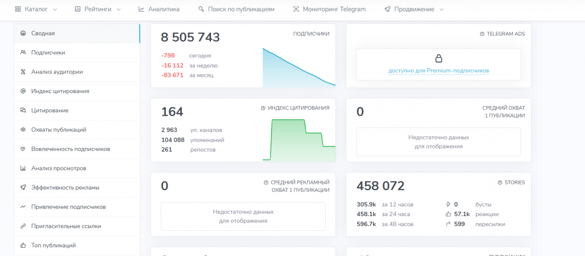The image size is (585, 256).
Task: Click the citation index value 164
Action: 172,112
